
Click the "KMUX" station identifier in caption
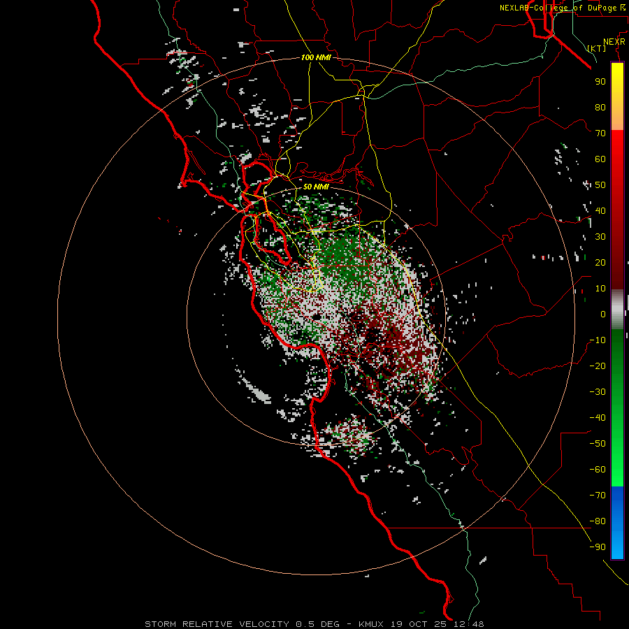pyautogui.click(x=371, y=624)
